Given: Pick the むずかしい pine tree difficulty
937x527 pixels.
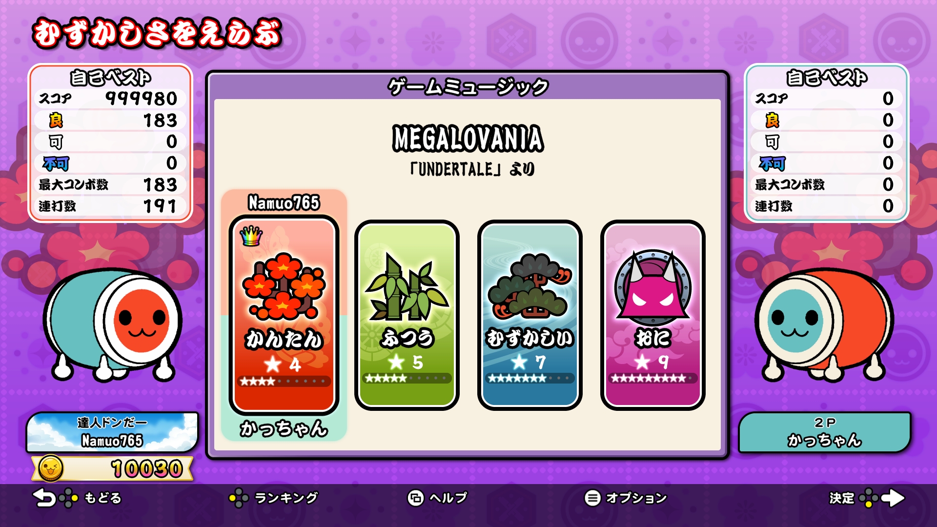Looking at the screenshot, I should (530, 315).
